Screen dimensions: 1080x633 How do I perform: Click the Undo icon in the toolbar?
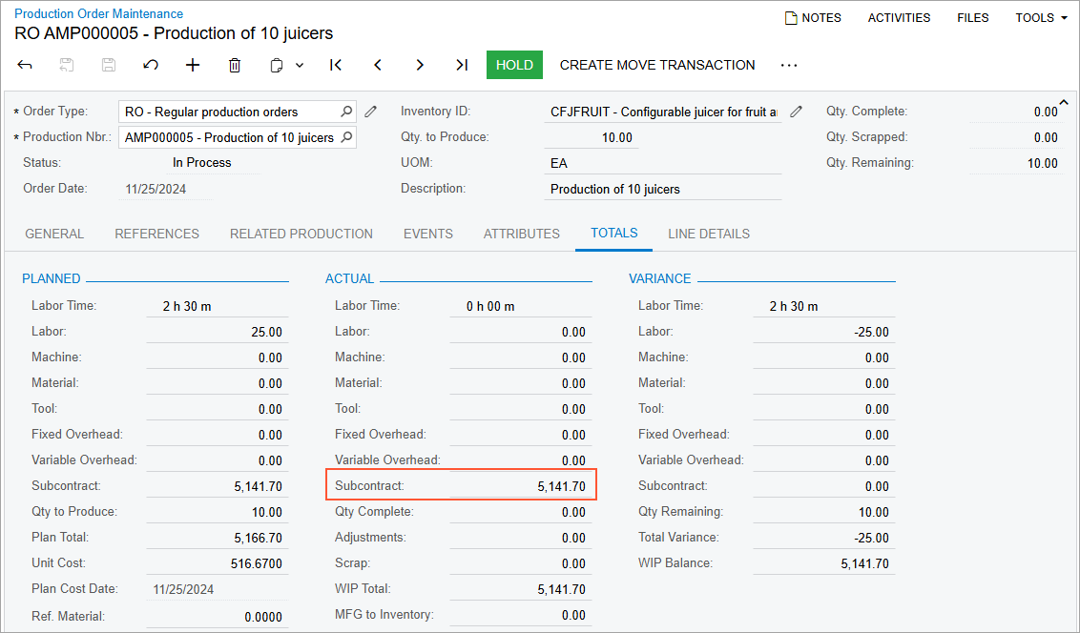(151, 65)
